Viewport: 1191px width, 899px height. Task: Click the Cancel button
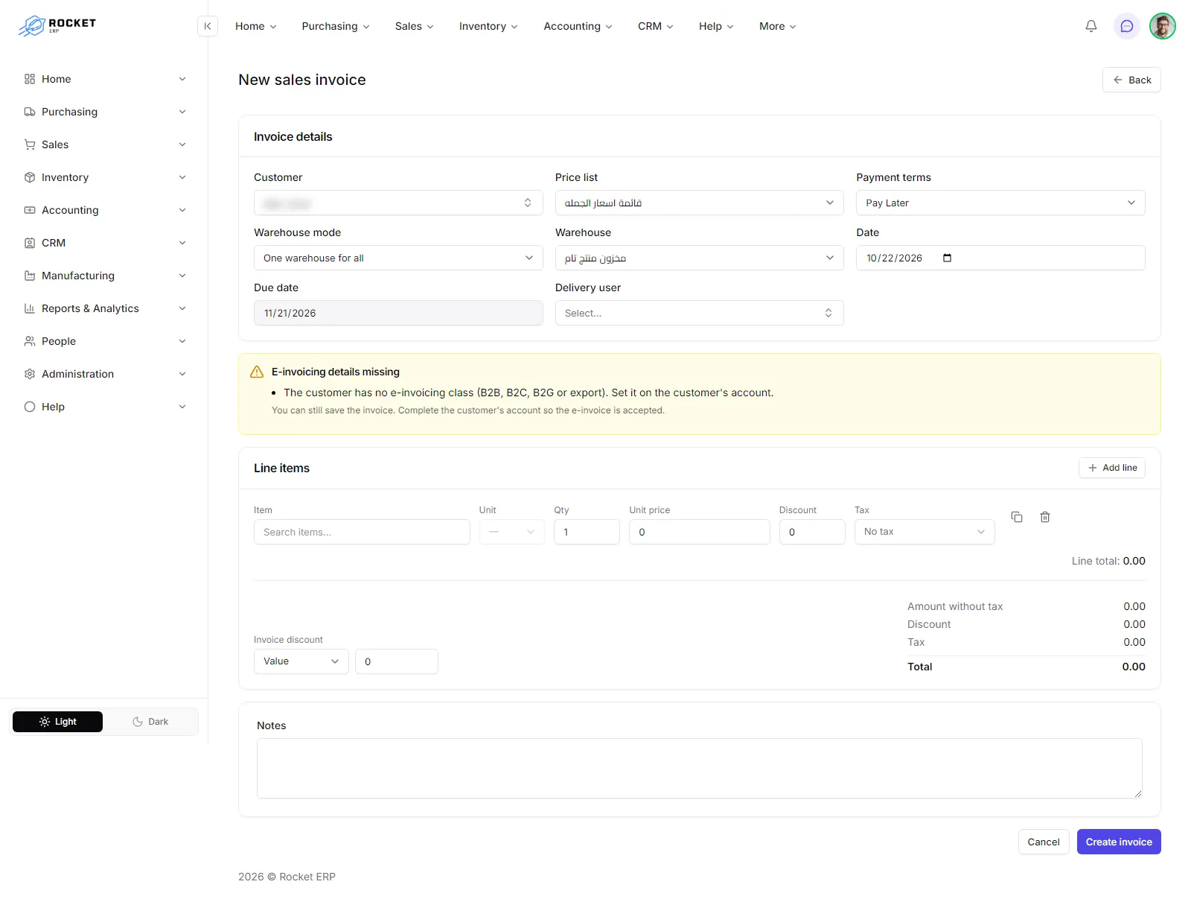click(x=1044, y=842)
